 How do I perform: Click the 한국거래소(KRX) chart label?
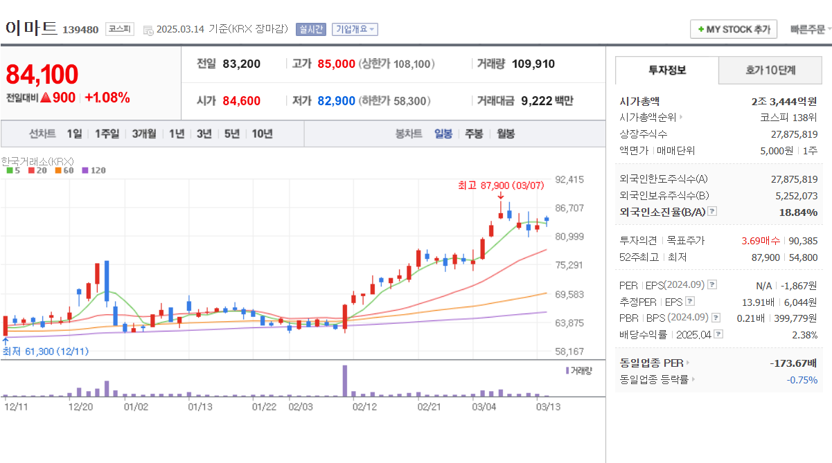pos(37,161)
